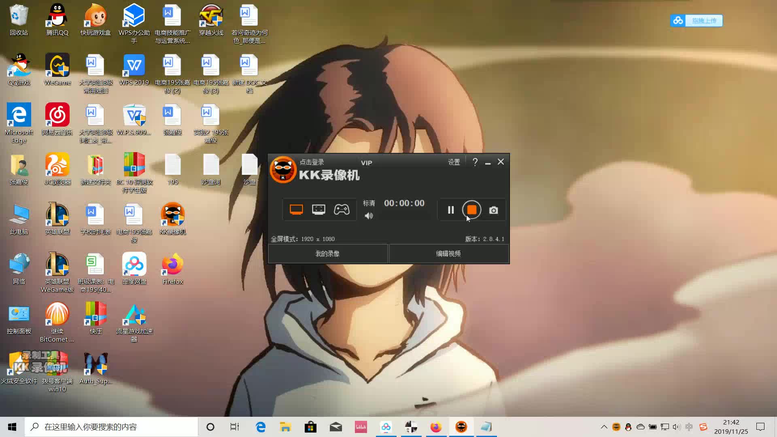Select the 快玩游戏盒 desktop icon
777x437 pixels.
coord(96,20)
